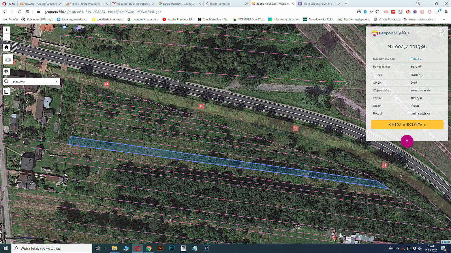The image size is (451, 253).
Task: Click the magenta up-arrow round button
Action: (x=407, y=141)
